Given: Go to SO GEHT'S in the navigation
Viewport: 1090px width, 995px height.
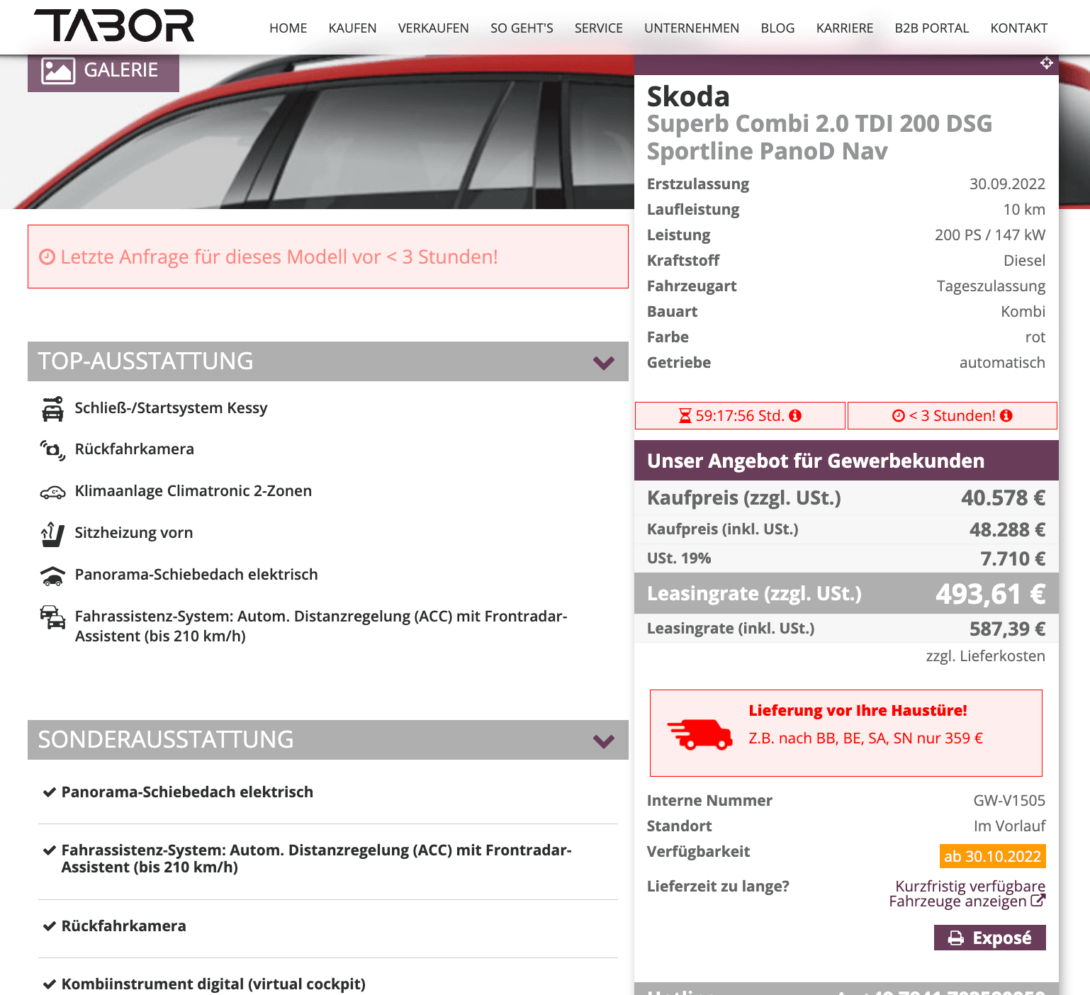Looking at the screenshot, I should (522, 28).
